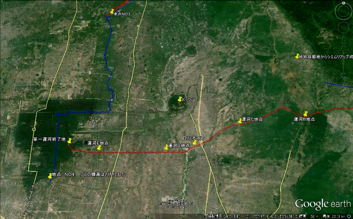
Task: Click the 運河E地点 placemark pin
Action: tap(99, 148)
